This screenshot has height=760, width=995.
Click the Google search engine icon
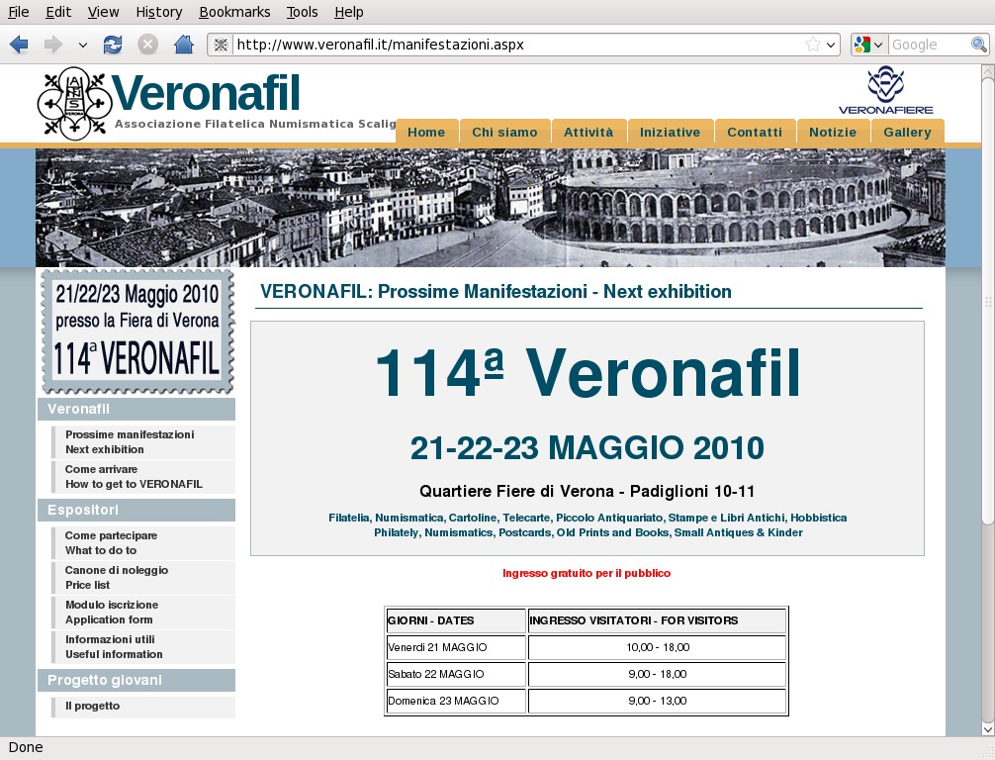861,45
